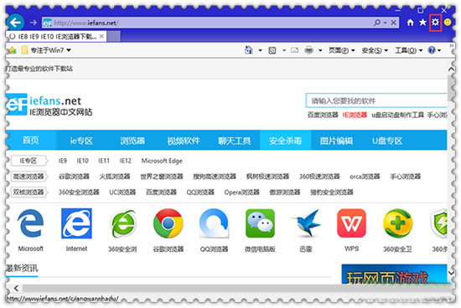Viewport: 461px width, 308px height.
Task: Click the software search input field
Action: (x=376, y=100)
